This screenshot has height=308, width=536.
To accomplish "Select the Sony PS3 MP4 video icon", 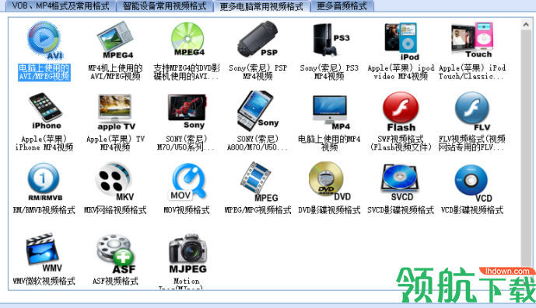I will click(x=331, y=40).
